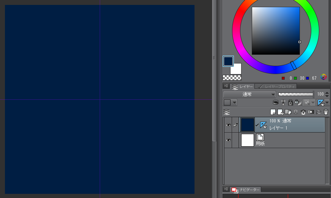Open the layer color palette dropdown arrow
331x198 pixels.
(x=235, y=103)
